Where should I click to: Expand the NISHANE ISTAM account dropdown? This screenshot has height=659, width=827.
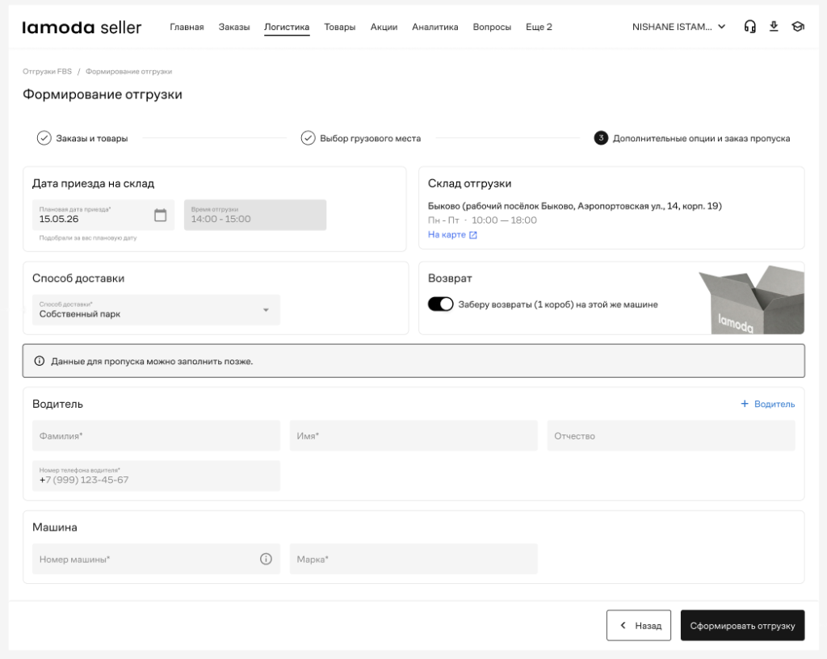(678, 27)
